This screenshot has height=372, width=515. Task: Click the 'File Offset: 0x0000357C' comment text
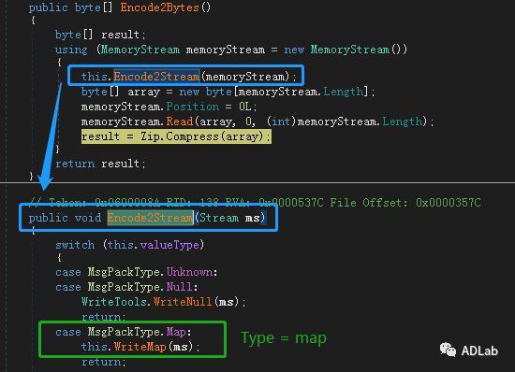point(405,203)
